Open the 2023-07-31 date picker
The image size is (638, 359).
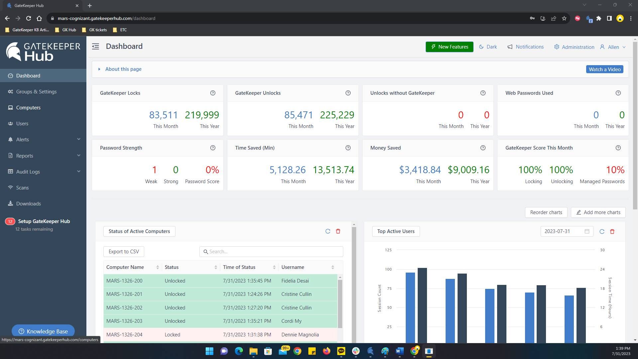[567, 231]
